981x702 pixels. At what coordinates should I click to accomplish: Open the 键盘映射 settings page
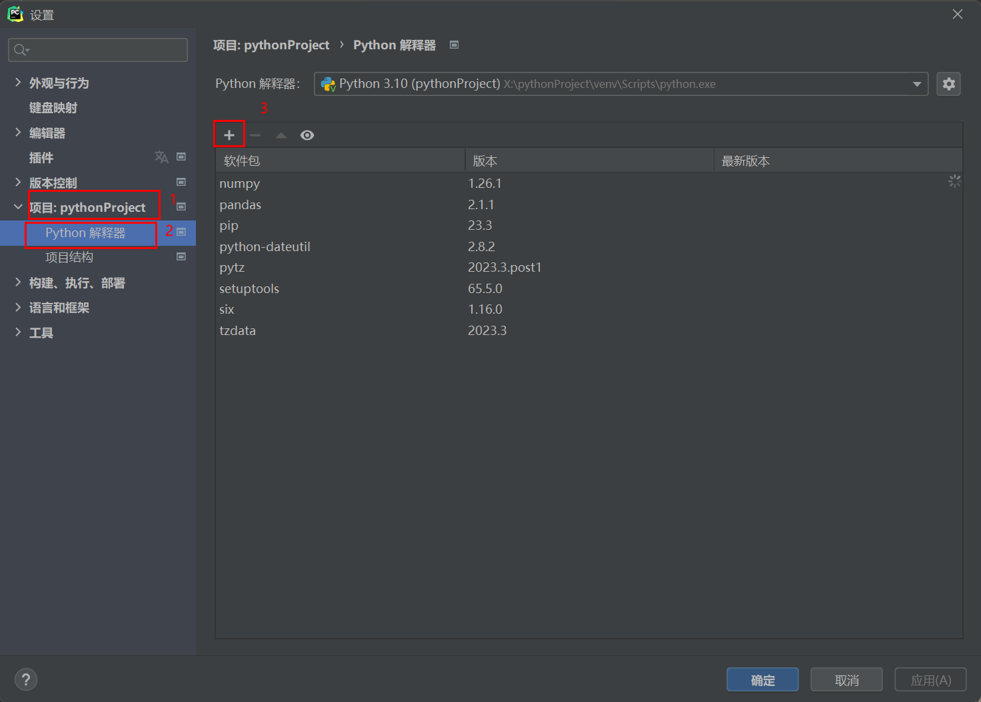(x=53, y=108)
